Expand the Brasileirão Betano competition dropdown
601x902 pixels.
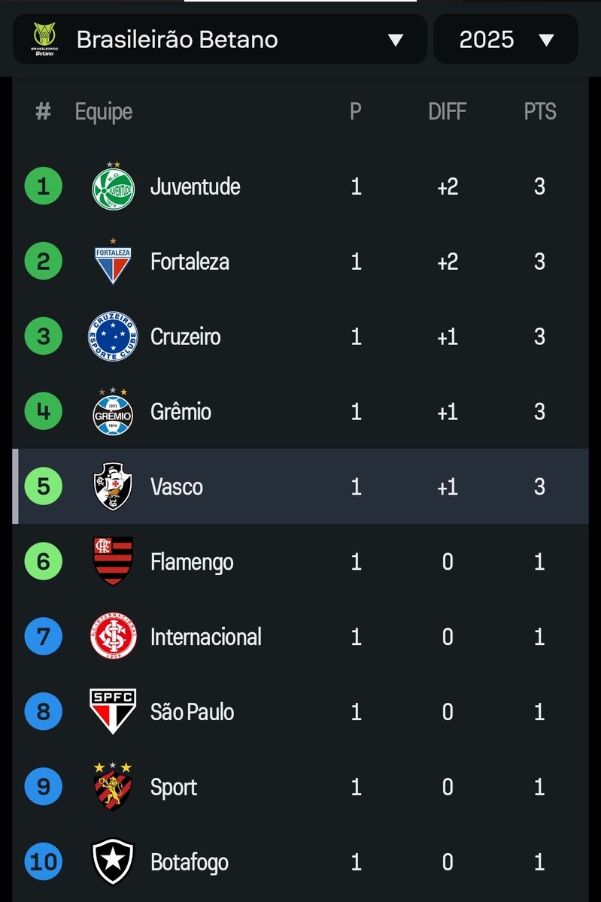pos(396,40)
